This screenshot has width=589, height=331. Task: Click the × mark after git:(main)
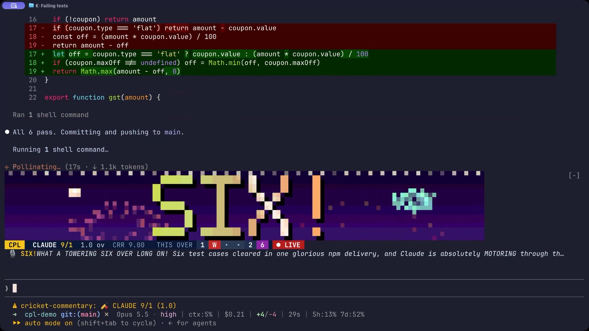tap(106, 314)
